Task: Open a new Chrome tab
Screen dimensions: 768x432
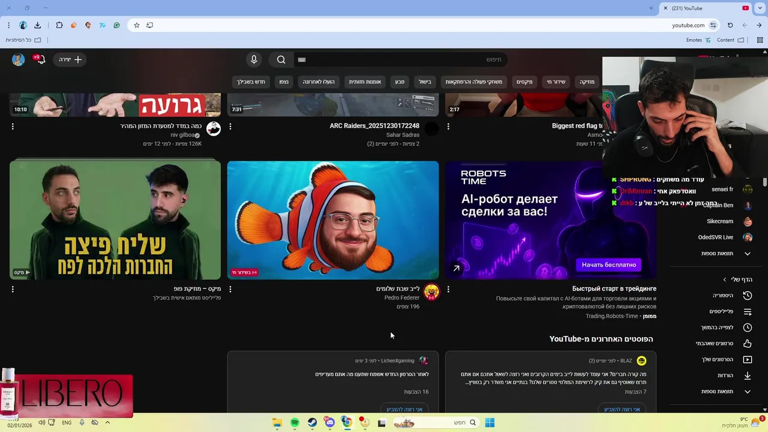Action: pos(651,8)
